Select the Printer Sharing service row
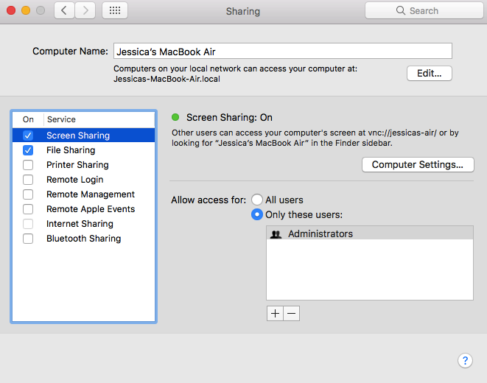Image resolution: width=487 pixels, height=383 pixels. pyautogui.click(x=83, y=165)
